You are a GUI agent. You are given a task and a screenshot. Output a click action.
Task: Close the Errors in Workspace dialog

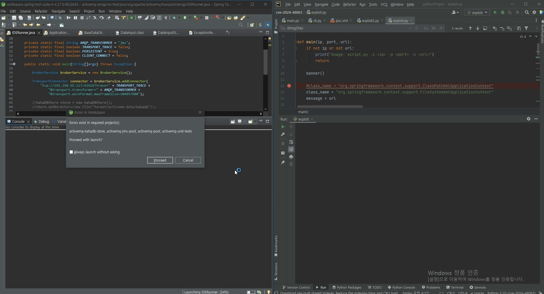tap(200, 112)
